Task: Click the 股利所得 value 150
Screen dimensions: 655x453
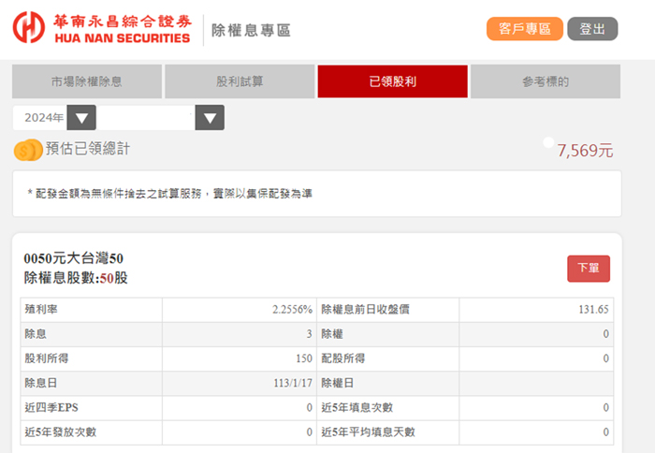Action: click(x=304, y=358)
